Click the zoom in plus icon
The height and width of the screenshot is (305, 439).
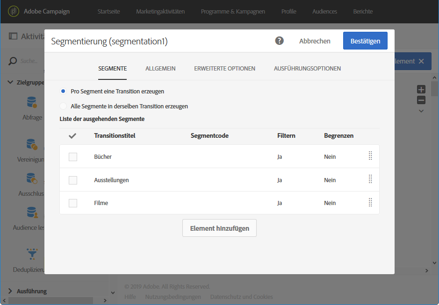click(x=421, y=90)
